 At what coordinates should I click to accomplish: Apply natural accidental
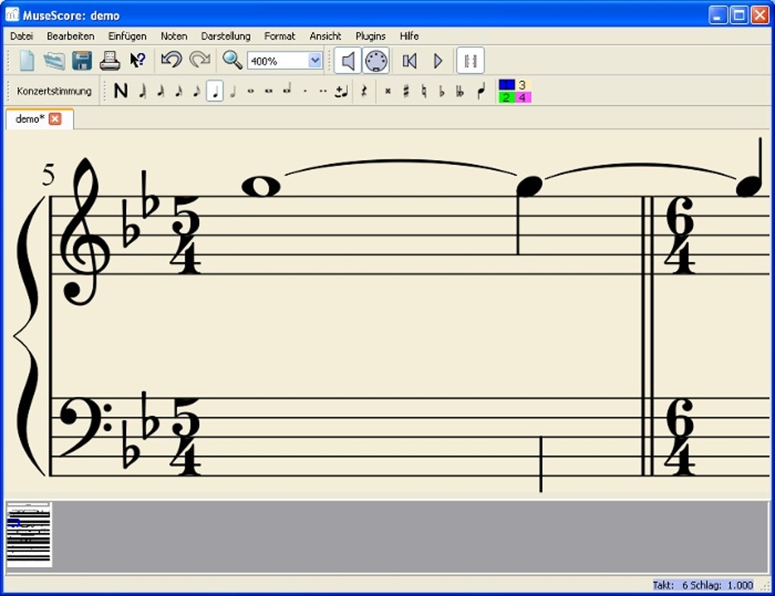pyautogui.click(x=423, y=91)
